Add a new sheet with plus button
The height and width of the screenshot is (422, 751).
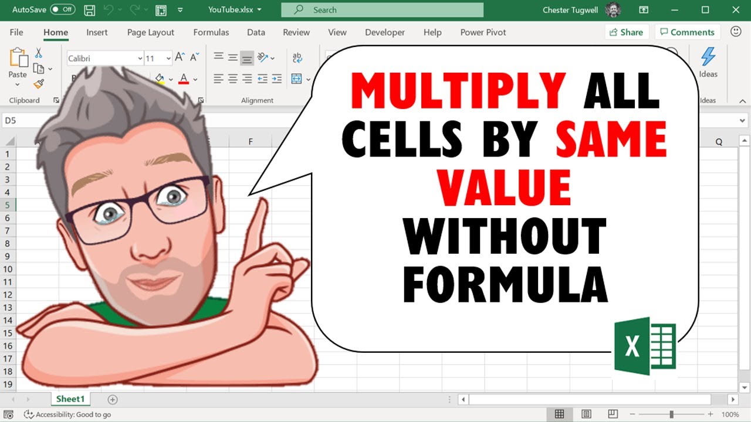click(113, 400)
